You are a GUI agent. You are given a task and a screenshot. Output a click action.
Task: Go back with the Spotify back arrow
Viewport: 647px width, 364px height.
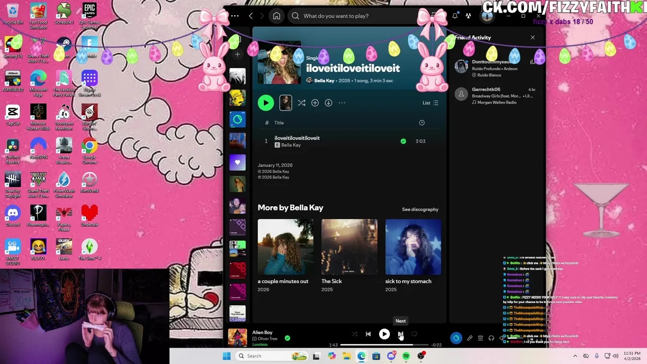[251, 16]
